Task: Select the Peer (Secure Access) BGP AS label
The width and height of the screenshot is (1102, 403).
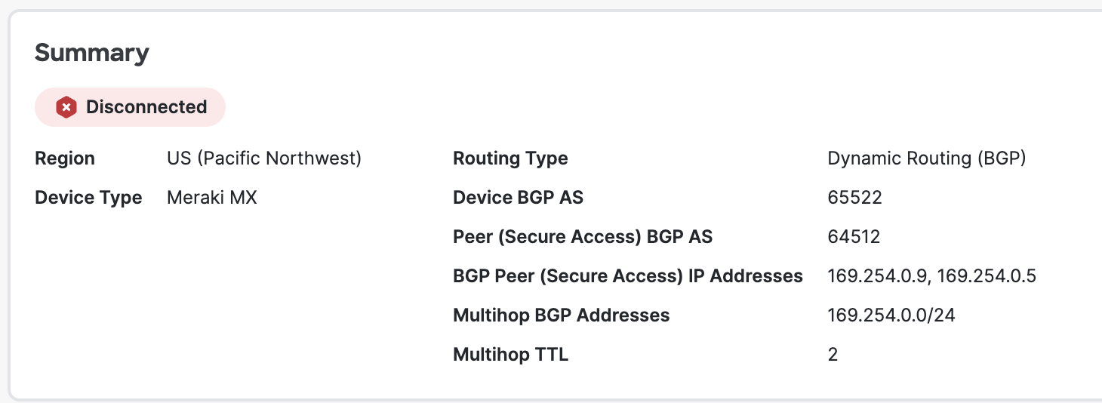Action: tap(583, 237)
